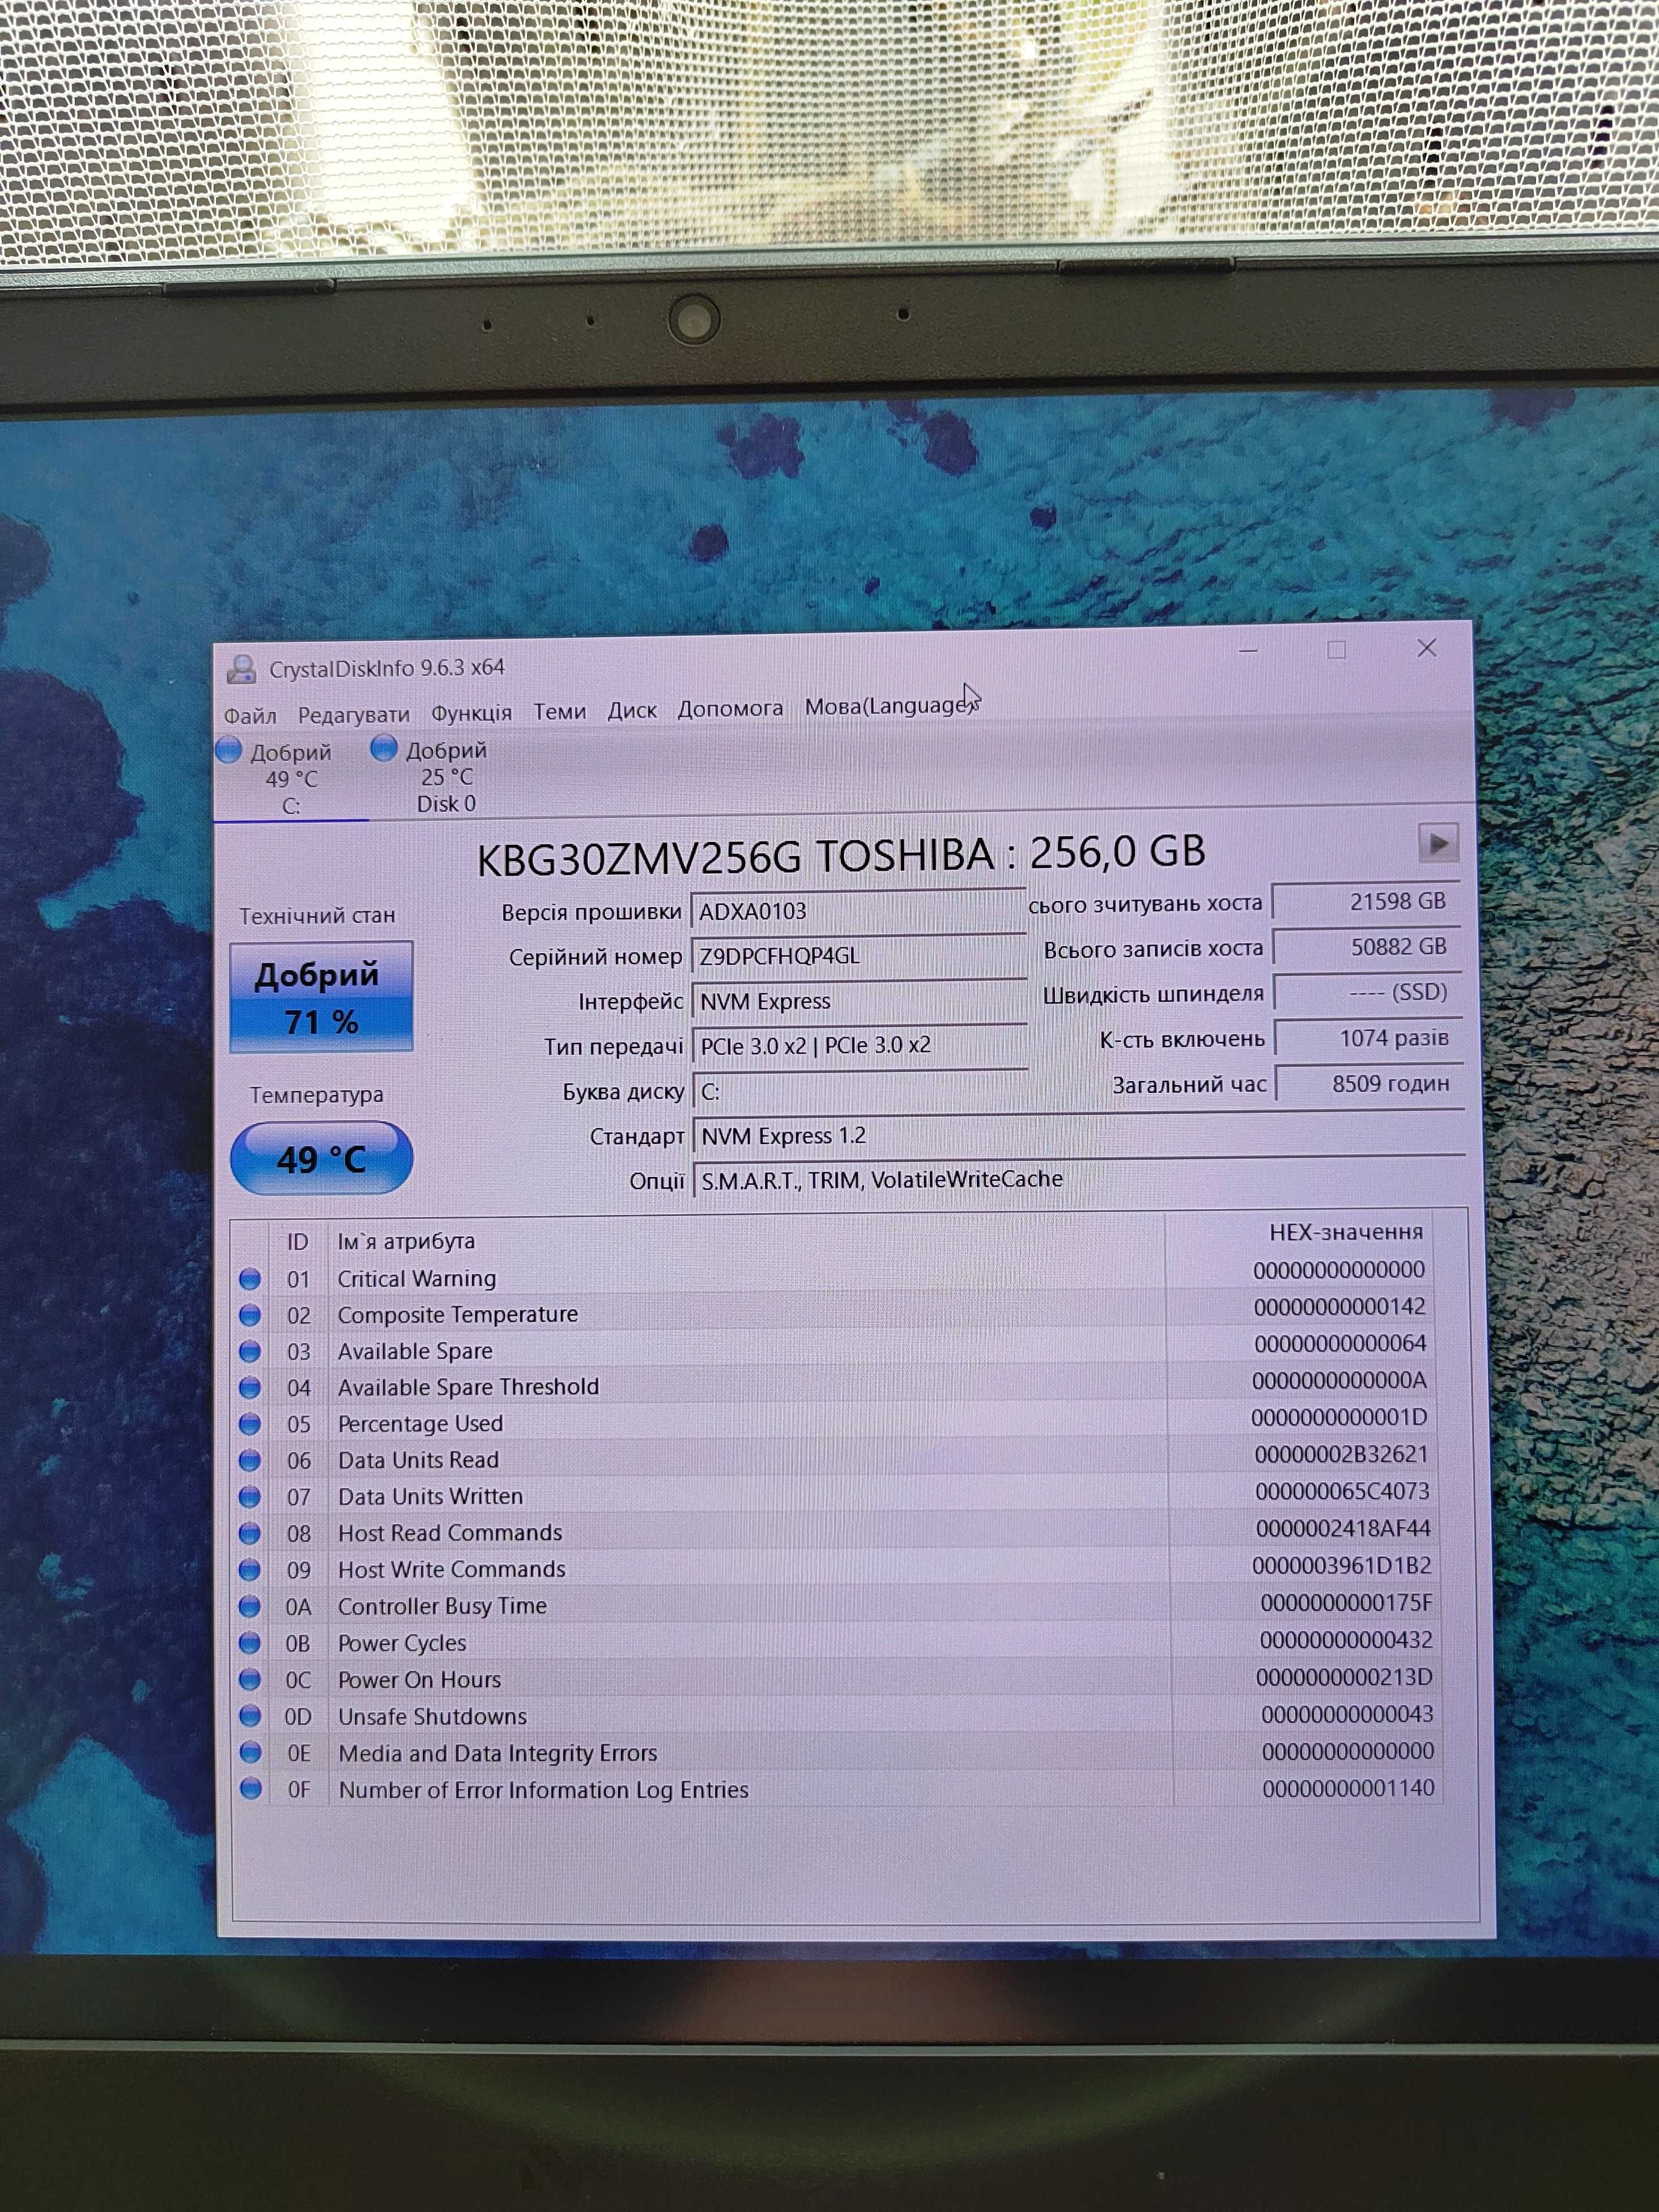Select the Critical Warning attribute name
Image resolution: width=1659 pixels, height=2212 pixels.
[x=417, y=1278]
